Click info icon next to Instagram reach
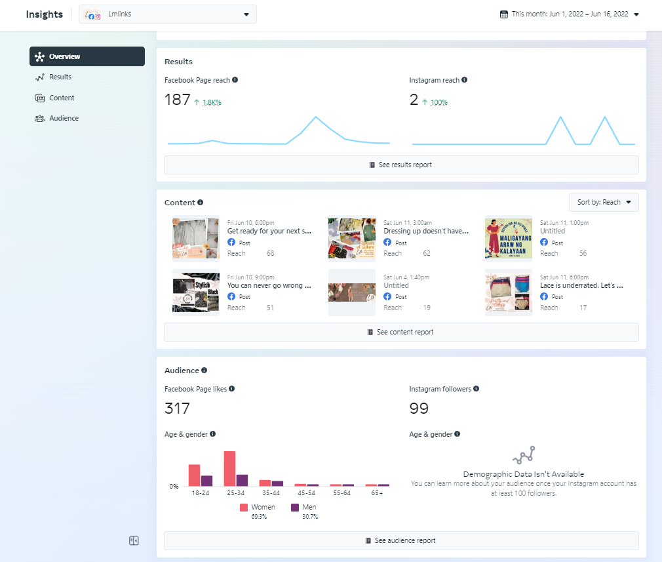This screenshot has height=562, width=662. [x=465, y=80]
